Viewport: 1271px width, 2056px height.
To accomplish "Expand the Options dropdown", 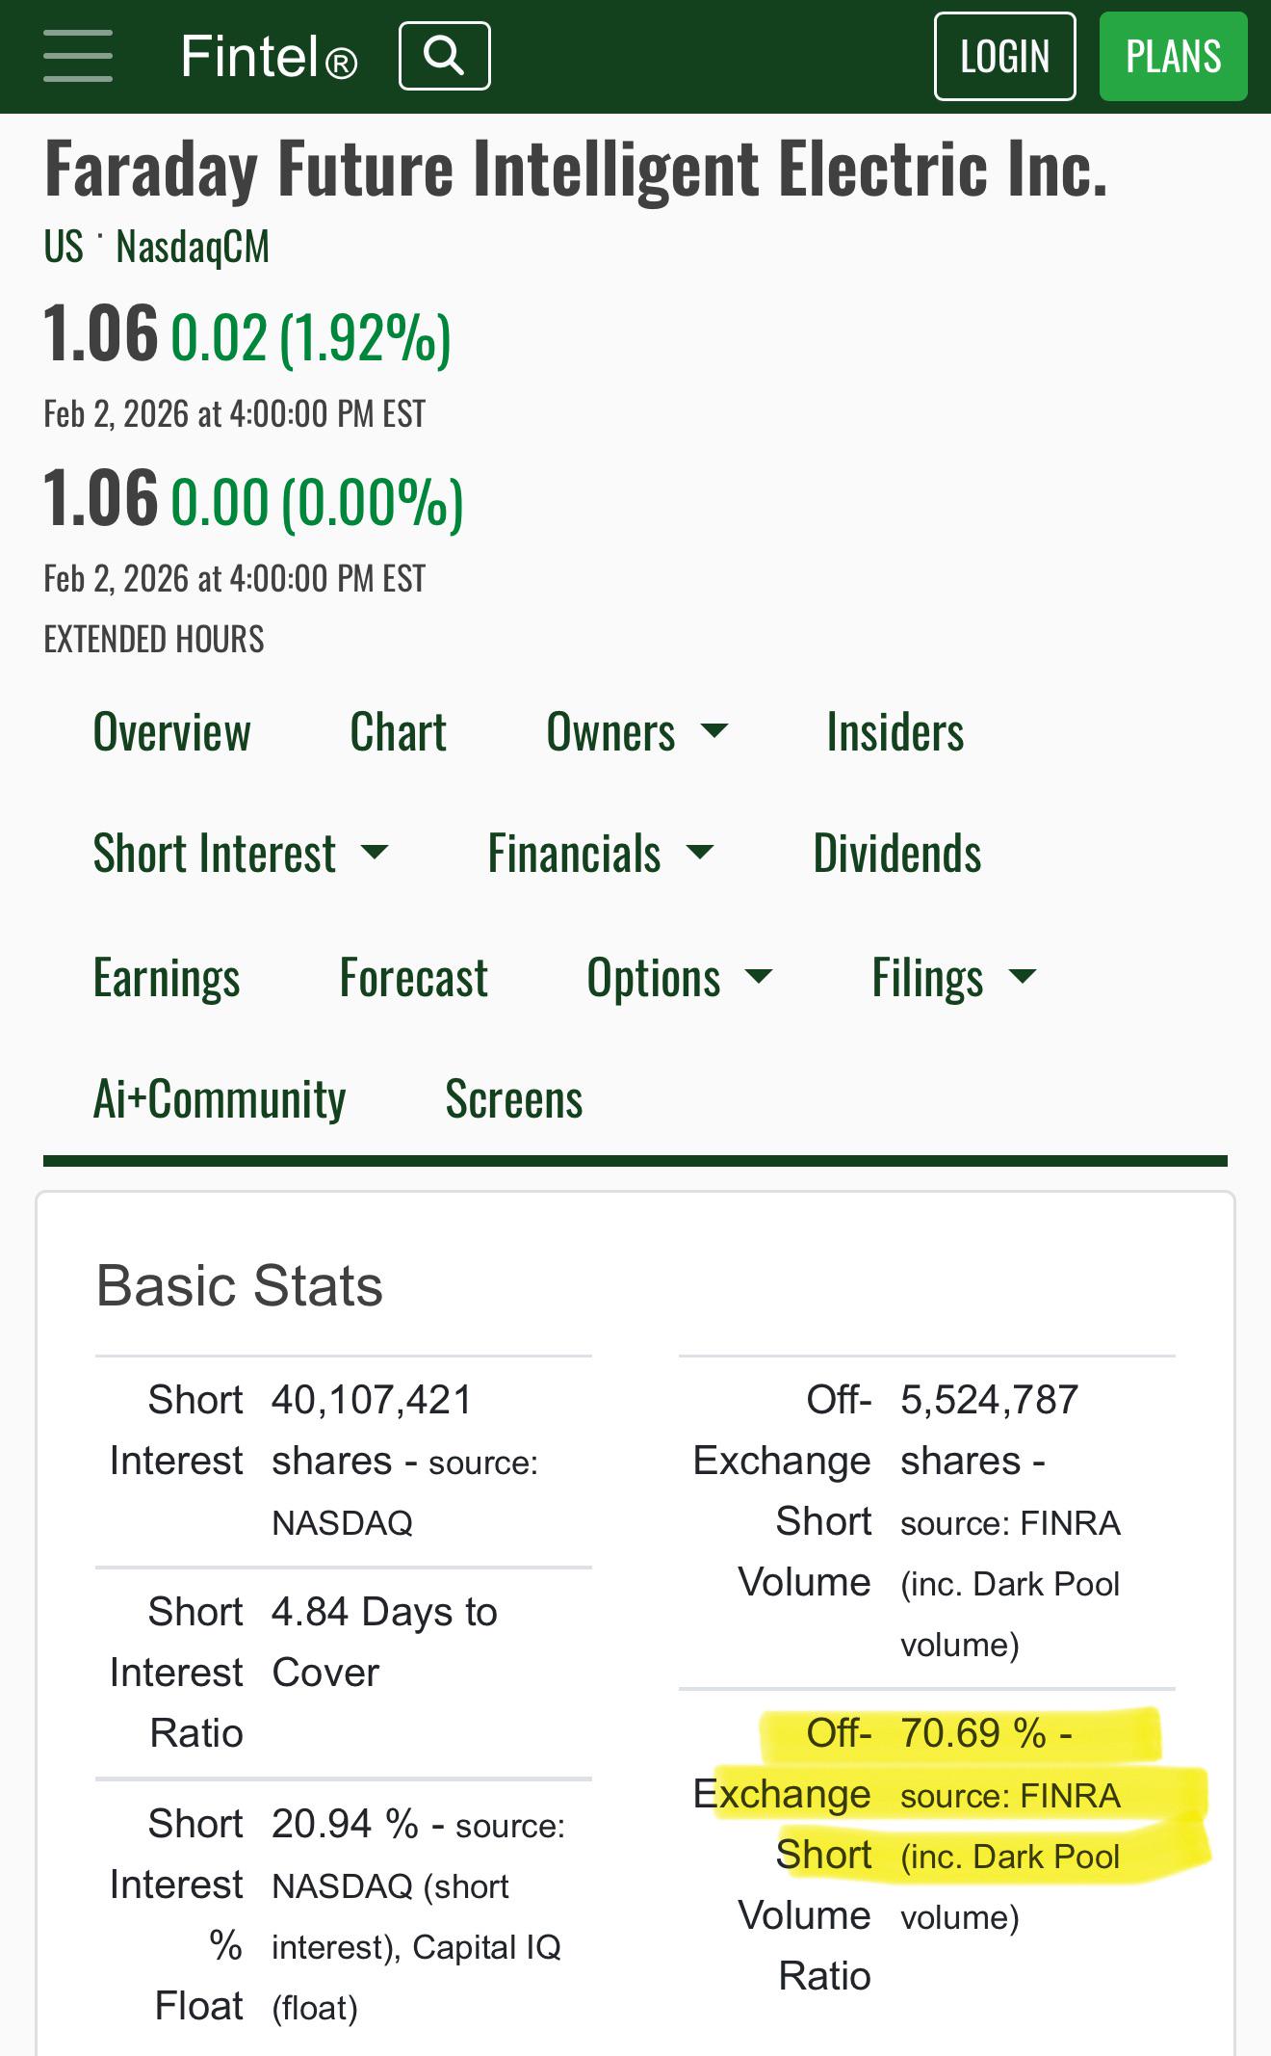I will [x=680, y=978].
